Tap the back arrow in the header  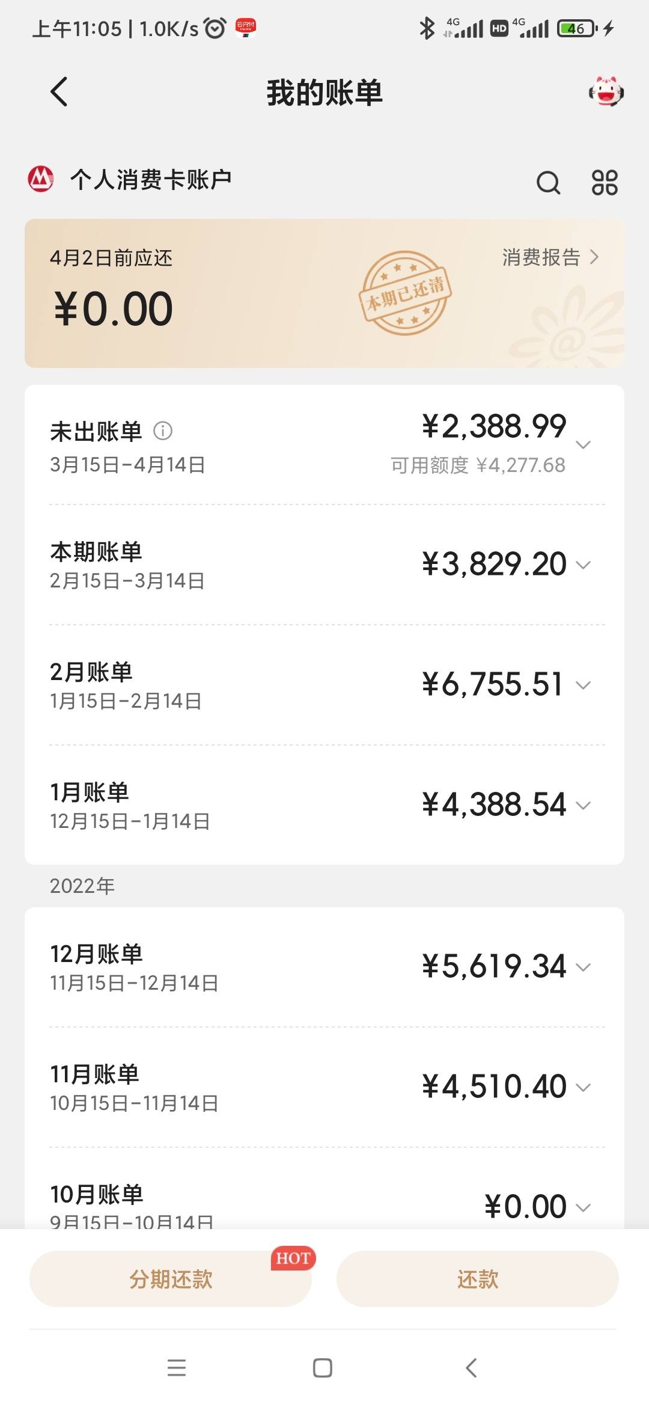[59, 92]
